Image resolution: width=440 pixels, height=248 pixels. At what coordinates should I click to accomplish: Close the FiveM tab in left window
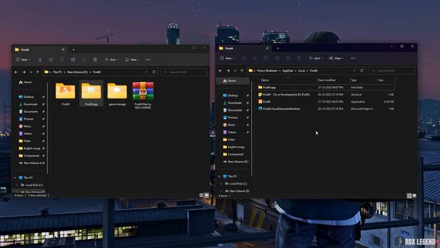63,50
